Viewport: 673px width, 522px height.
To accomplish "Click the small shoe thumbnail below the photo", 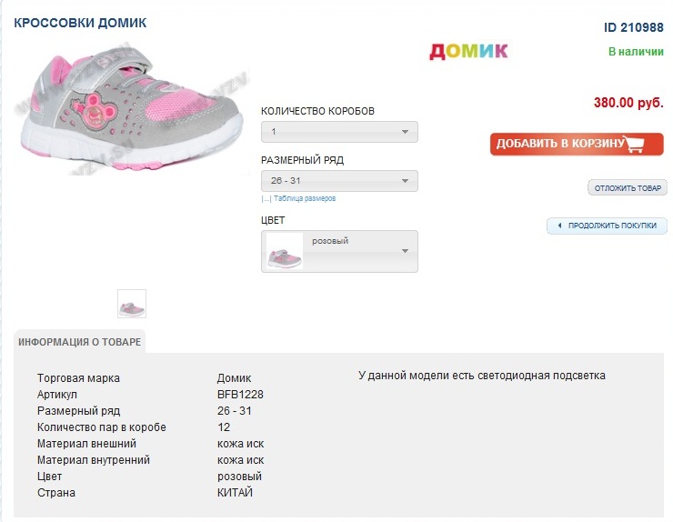I will coord(132,304).
